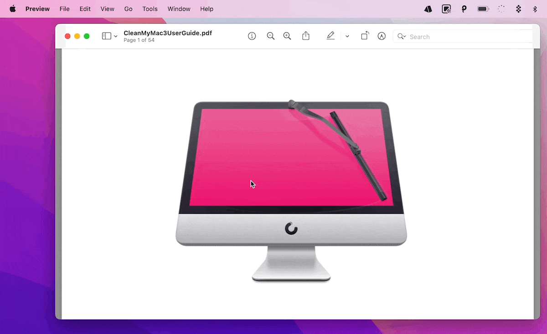This screenshot has width=547, height=334.
Task: Open the Go menu
Action: (x=129, y=9)
